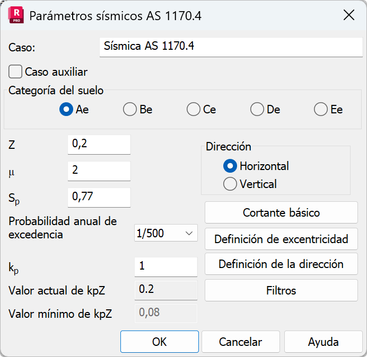Close the Parámetros sísmicos dialog
Image resolution: width=367 pixels, height=357 pixels.
348,15
